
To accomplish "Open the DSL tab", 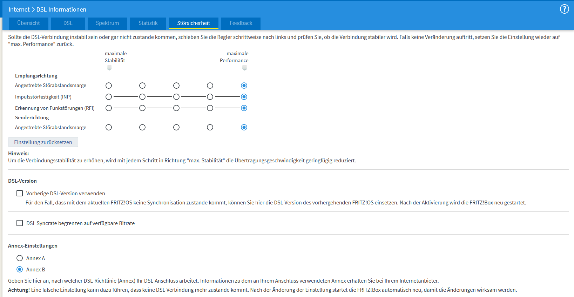I will tap(68, 23).
